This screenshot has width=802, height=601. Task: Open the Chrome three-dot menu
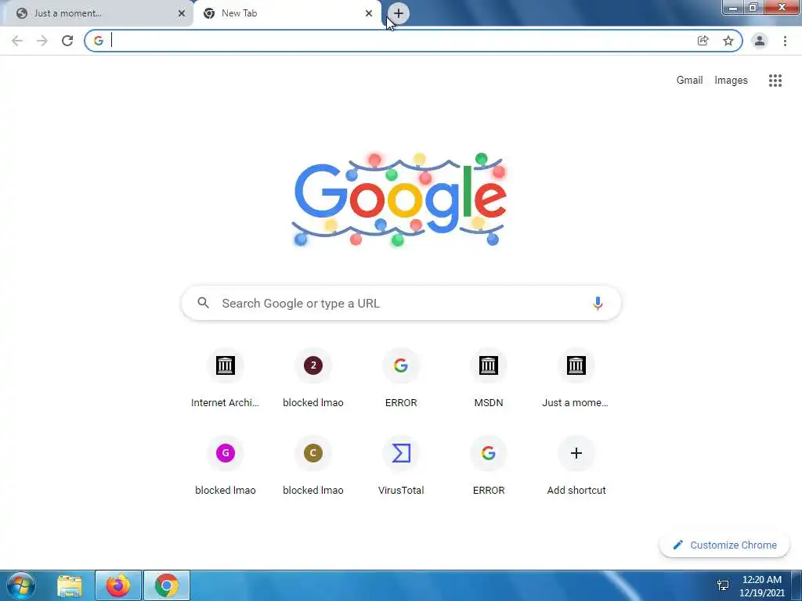click(x=785, y=41)
